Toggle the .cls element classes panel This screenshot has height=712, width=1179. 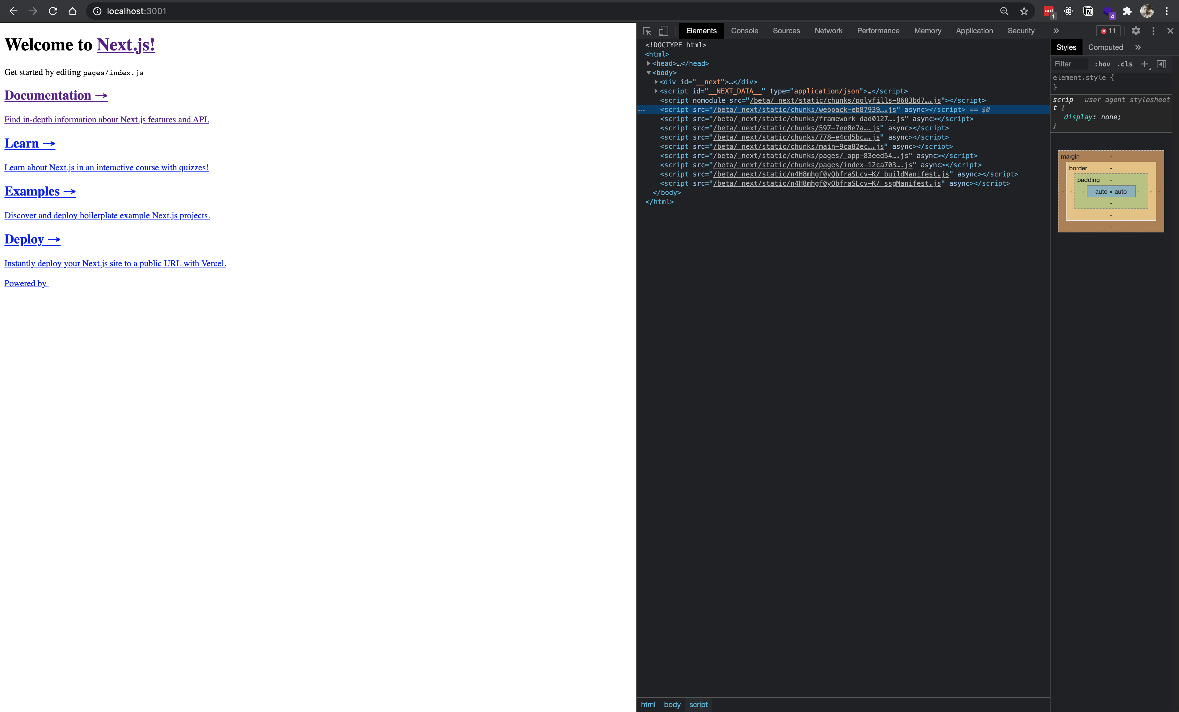pyautogui.click(x=1126, y=64)
